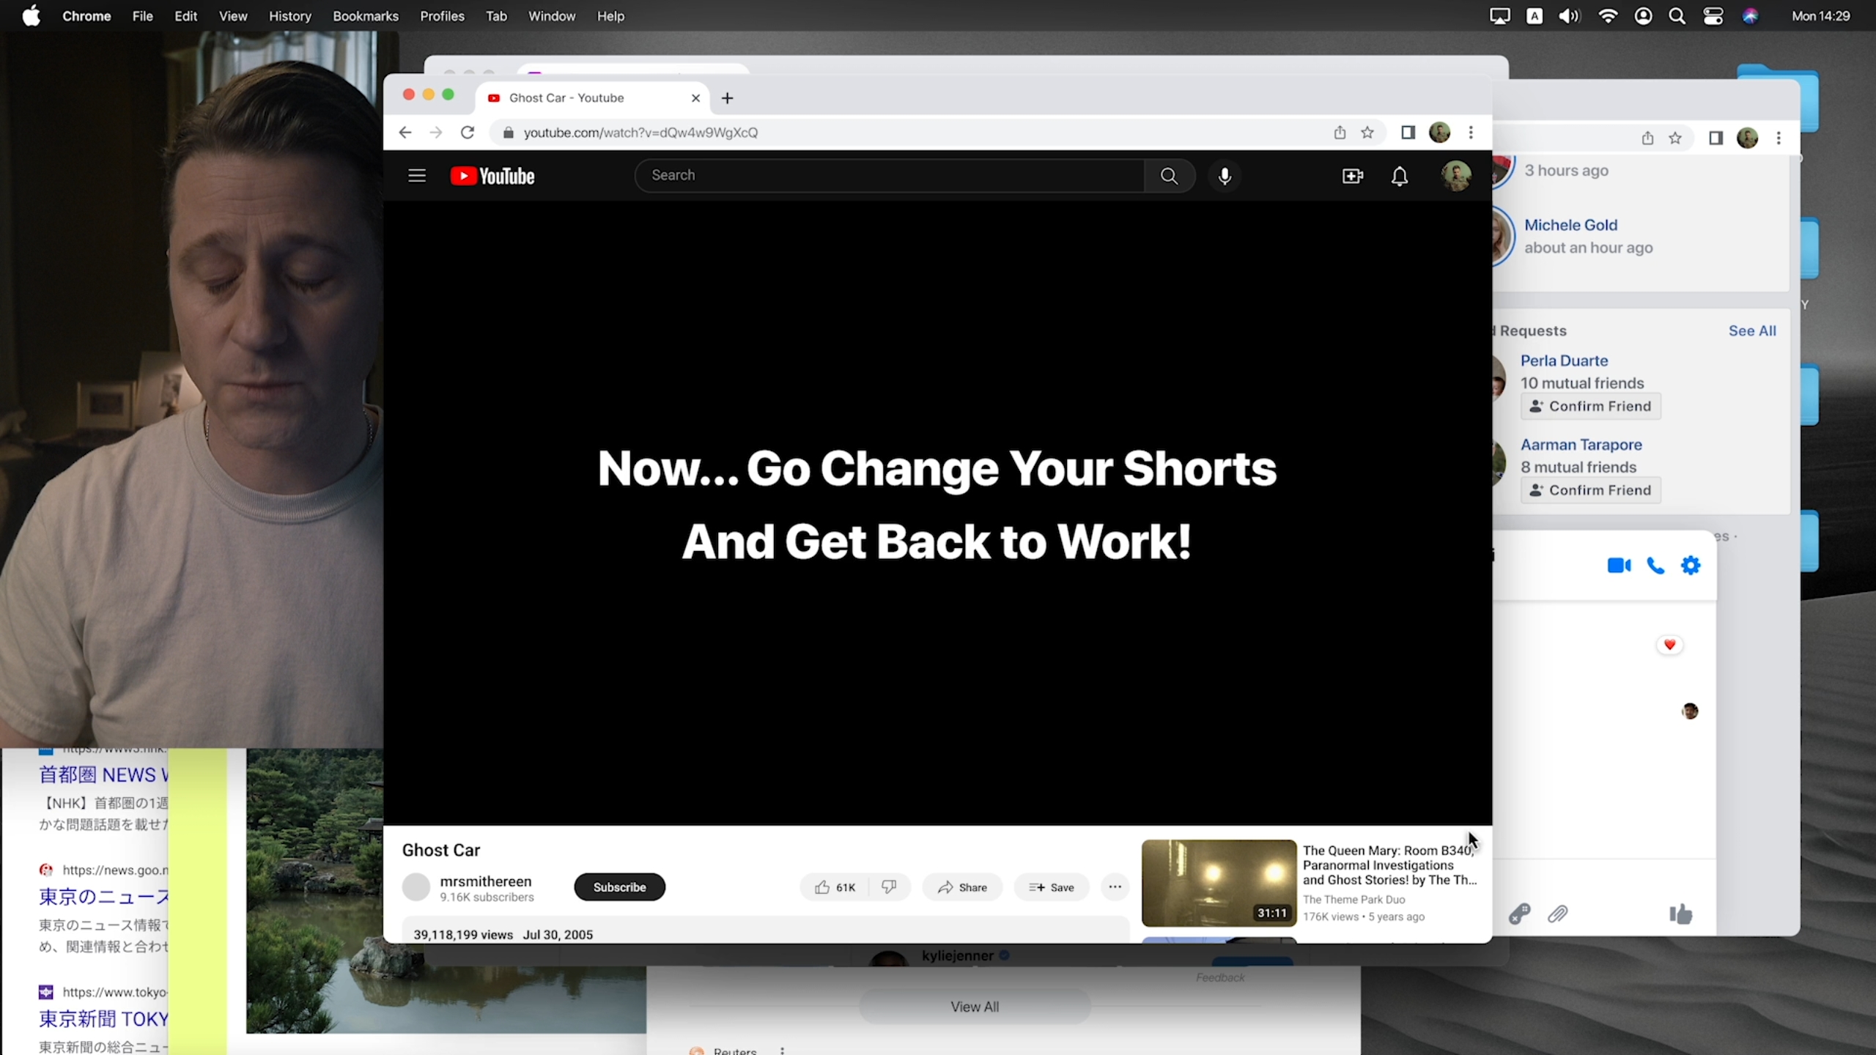The image size is (1876, 1055).
Task: Reload the Ghost Car page
Action: 468,133
